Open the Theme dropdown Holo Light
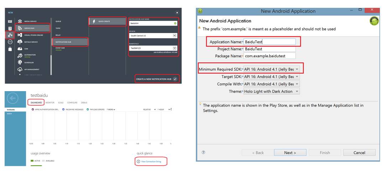This screenshot has width=385, height=173. pos(271,91)
